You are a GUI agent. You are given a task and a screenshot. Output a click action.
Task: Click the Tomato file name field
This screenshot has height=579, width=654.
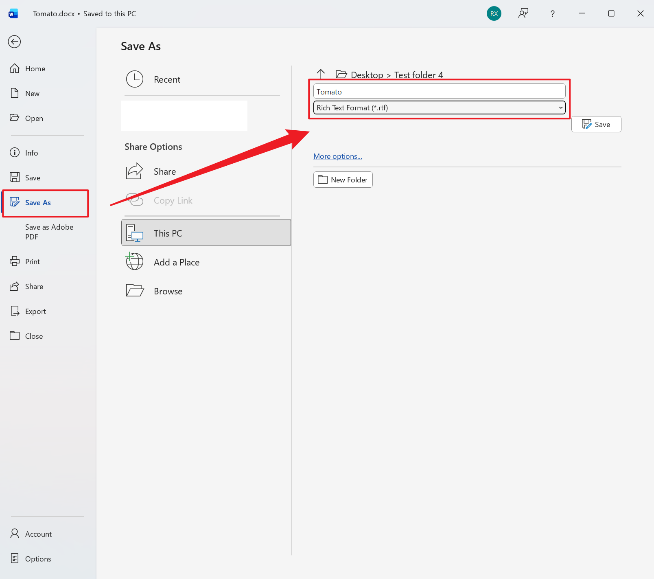[x=439, y=92]
